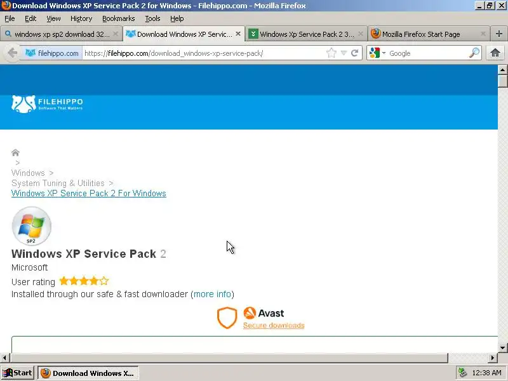
Task: Click the 'Secure downloads' link
Action: coord(274,325)
